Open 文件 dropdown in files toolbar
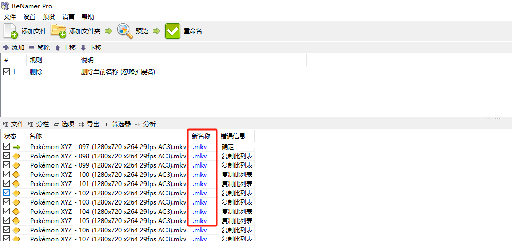The height and width of the screenshot is (241, 512). pyautogui.click(x=13, y=124)
